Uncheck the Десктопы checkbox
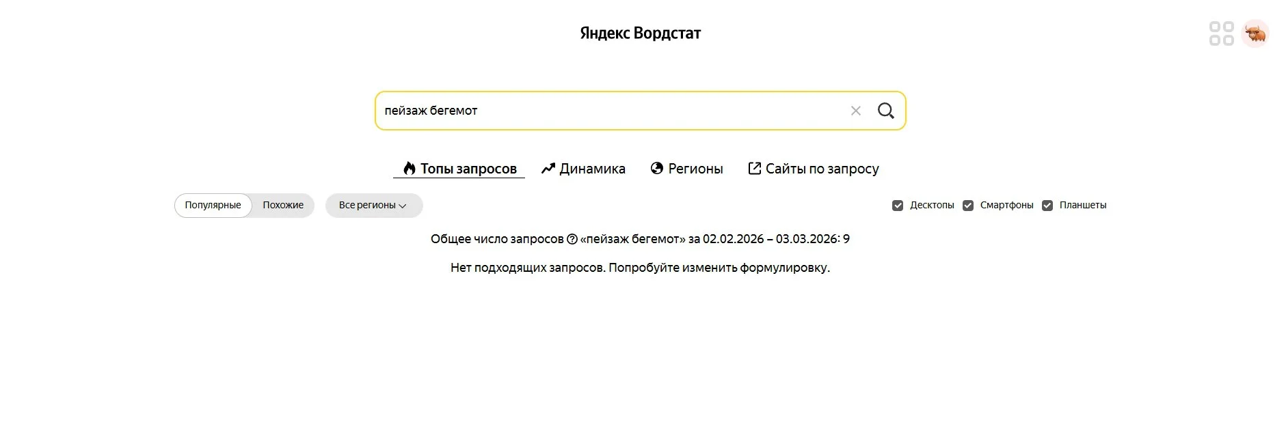The height and width of the screenshot is (433, 1286). (x=898, y=206)
